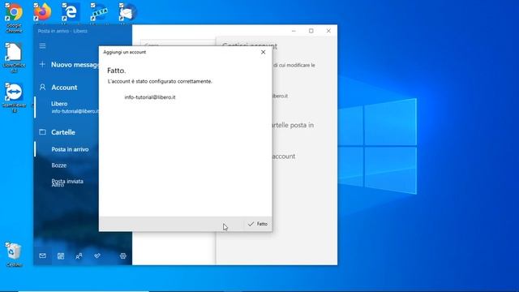The image size is (519, 292).
Task: Switch to Mail view in bottom bar
Action: pos(42,255)
